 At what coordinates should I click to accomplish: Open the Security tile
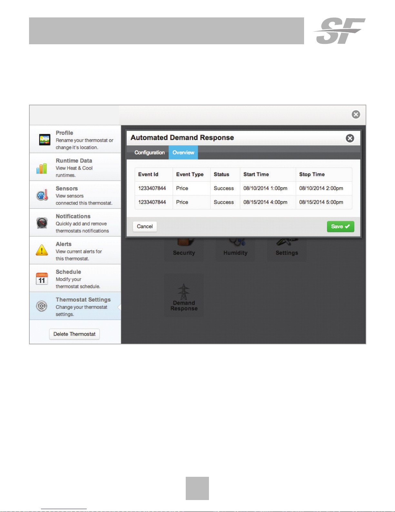click(184, 250)
